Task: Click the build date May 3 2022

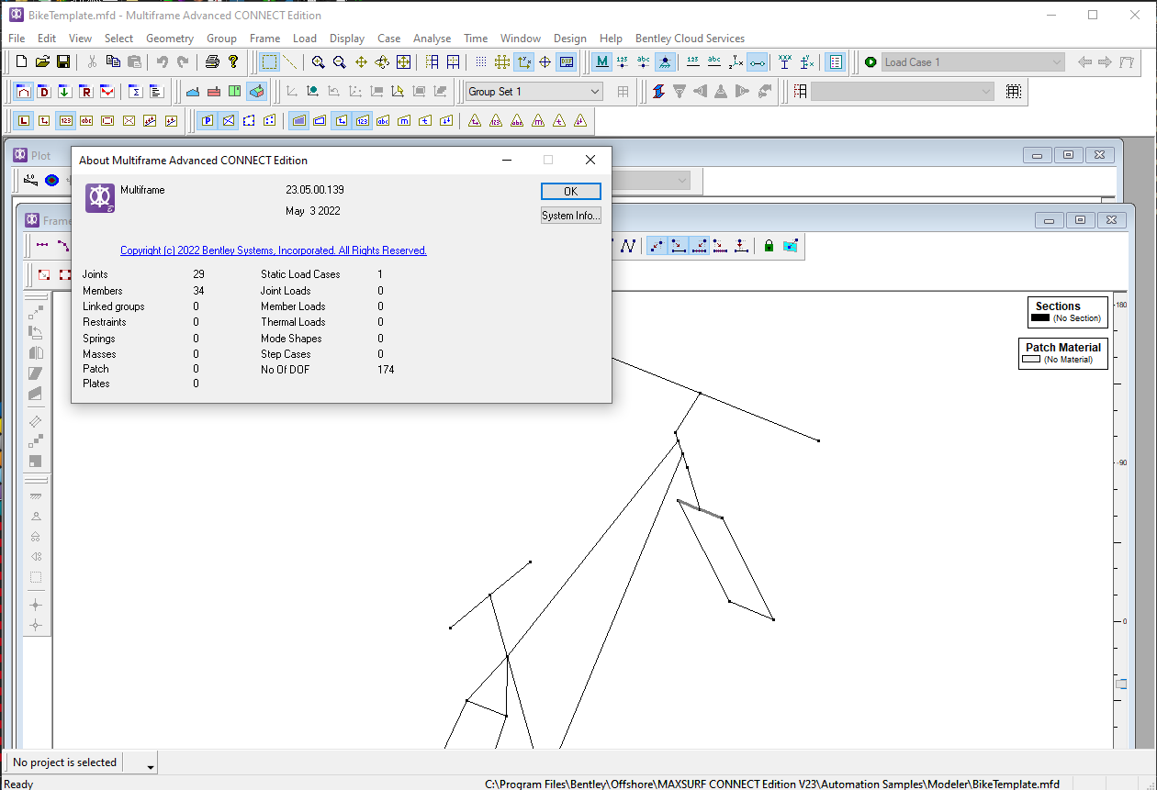Action: pyautogui.click(x=313, y=211)
